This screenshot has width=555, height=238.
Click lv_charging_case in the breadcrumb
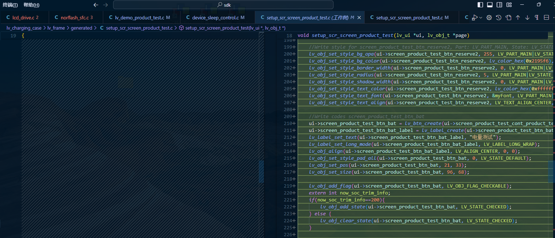[24, 28]
